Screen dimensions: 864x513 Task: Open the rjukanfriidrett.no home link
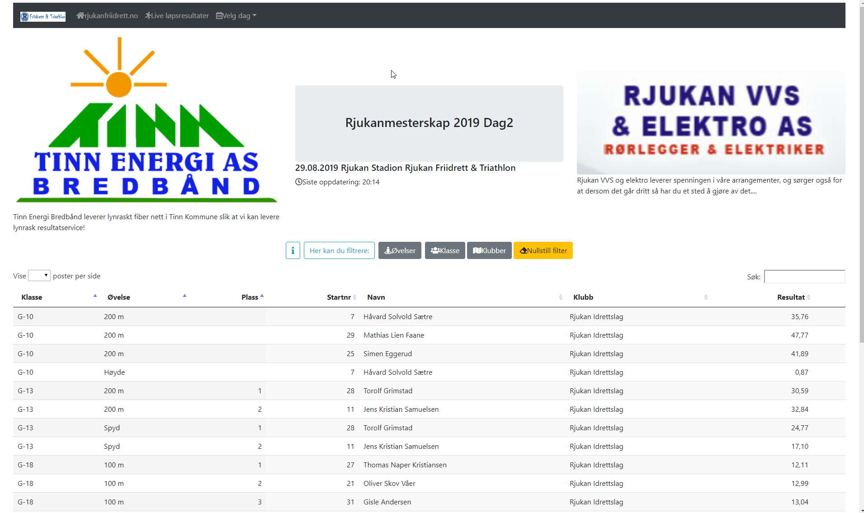point(107,15)
